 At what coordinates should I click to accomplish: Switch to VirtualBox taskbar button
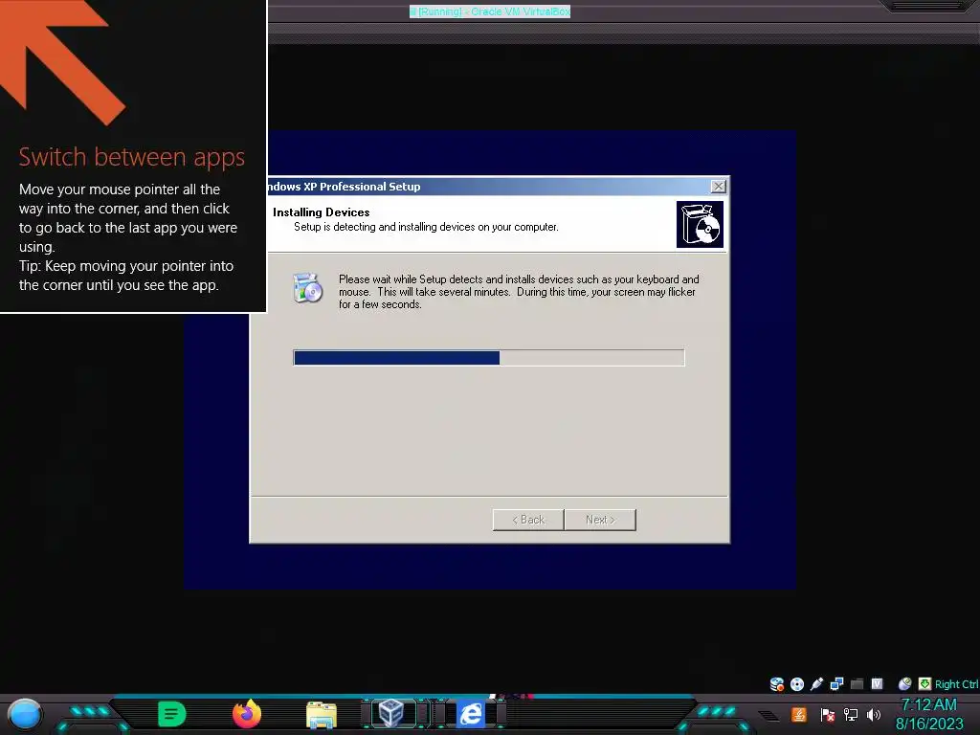point(392,714)
